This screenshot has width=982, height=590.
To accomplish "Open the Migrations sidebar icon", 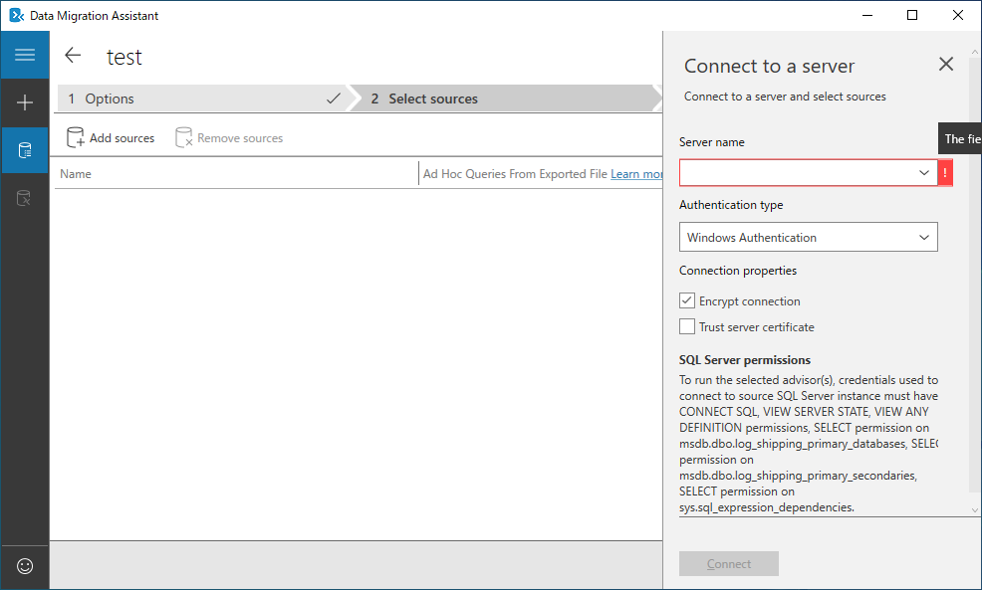I will tap(24, 198).
